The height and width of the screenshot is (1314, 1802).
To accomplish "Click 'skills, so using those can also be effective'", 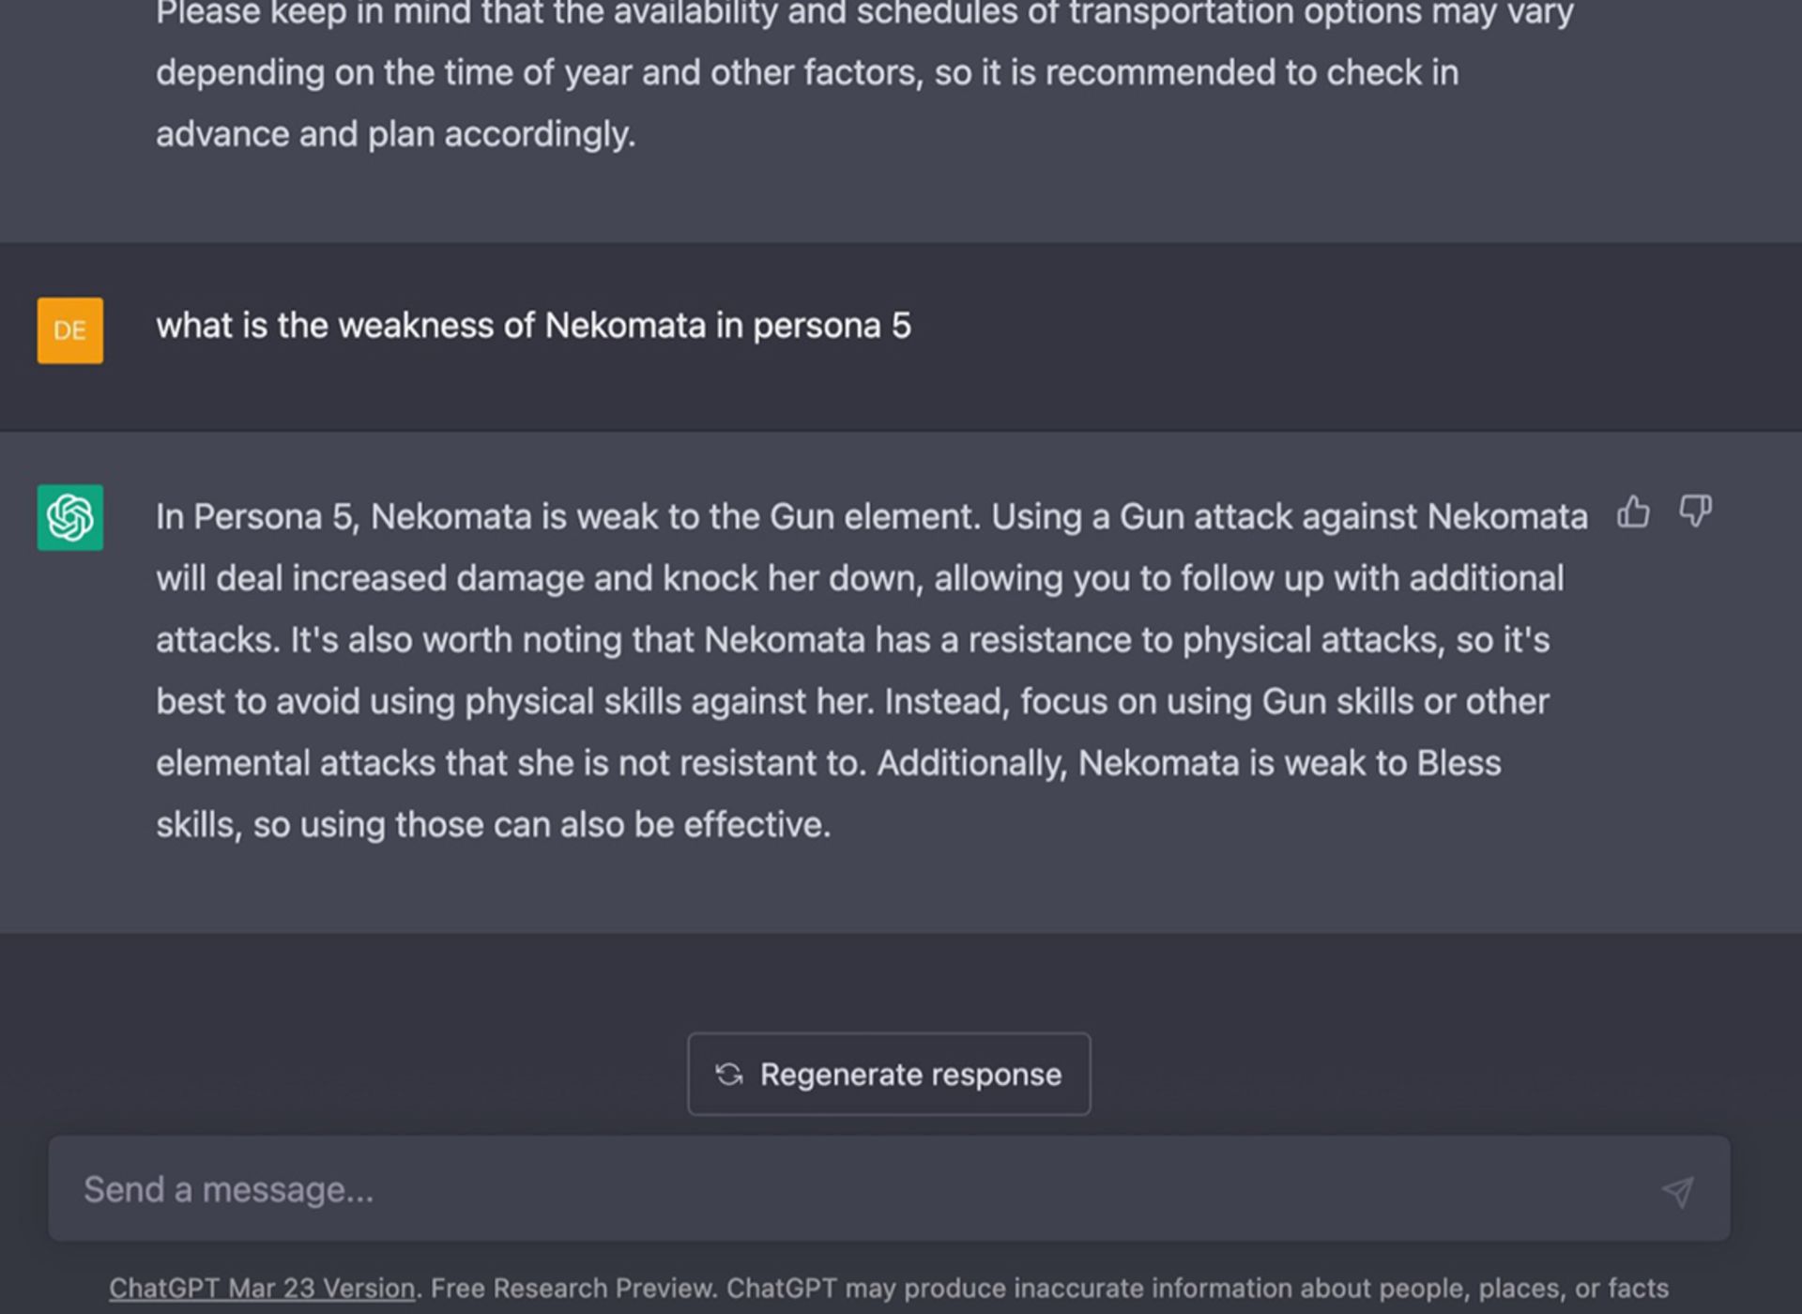I will click(x=494, y=825).
